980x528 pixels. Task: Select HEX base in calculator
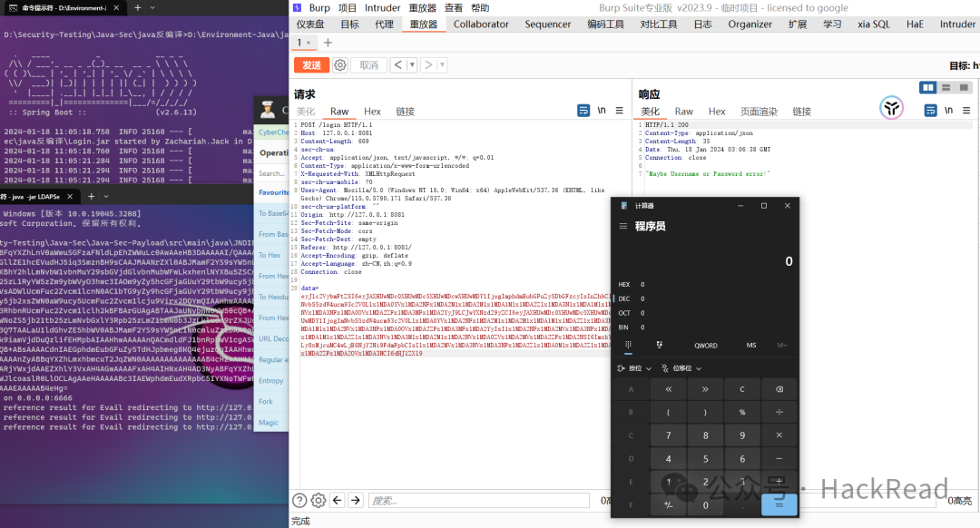pos(625,284)
